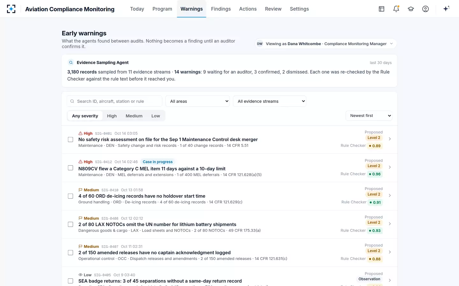The width and height of the screenshot is (459, 286).
Task: Select the LAX NOTOCs warning checkbox
Action: coord(70,224)
